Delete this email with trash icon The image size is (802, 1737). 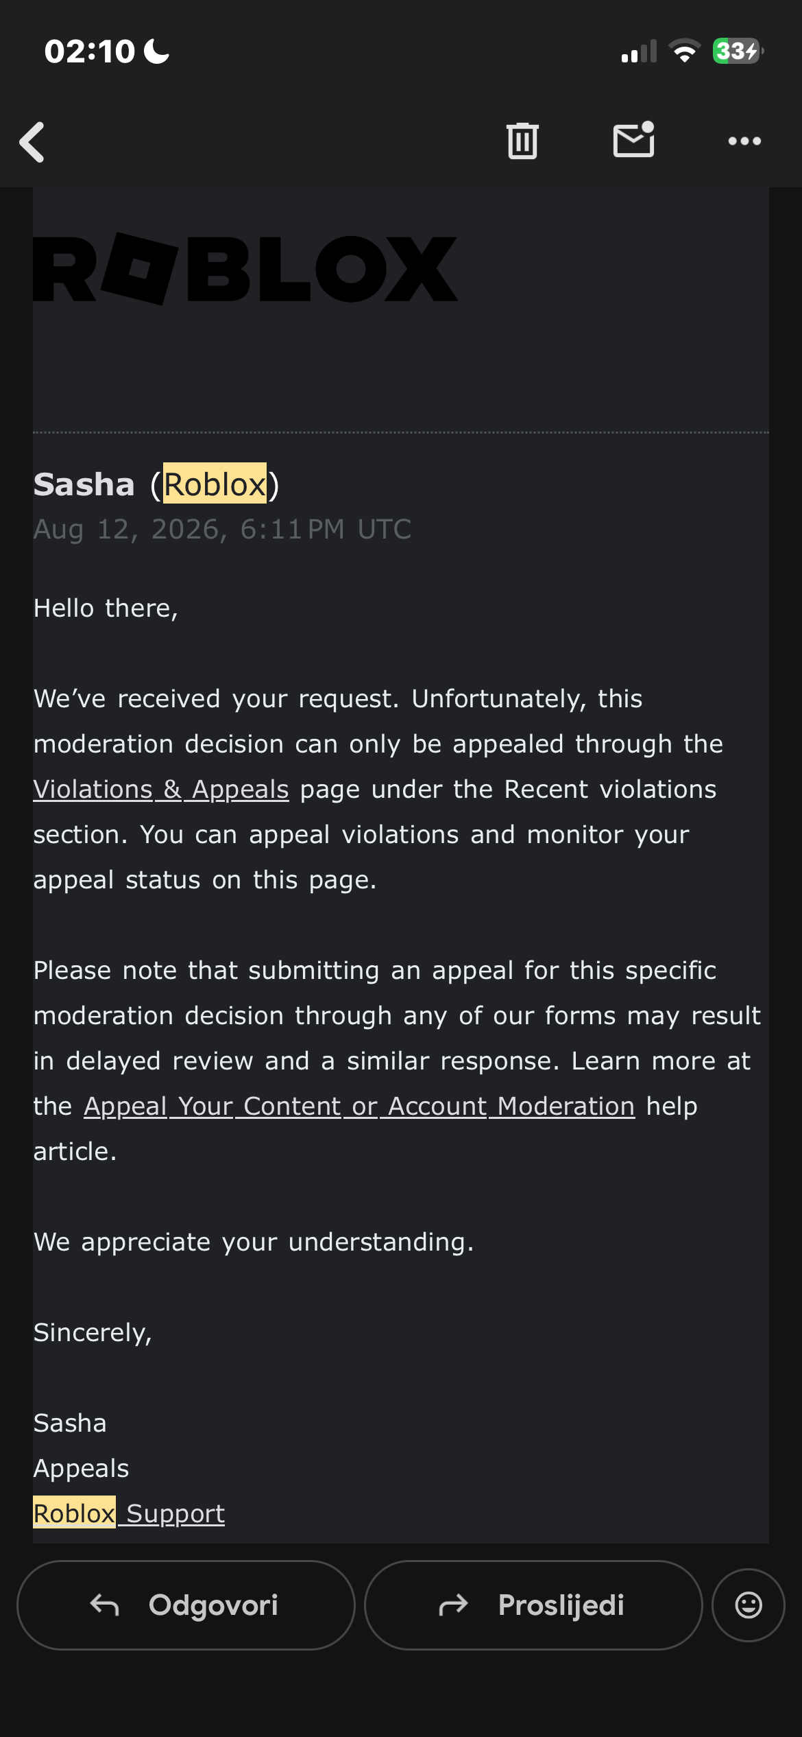(x=522, y=141)
